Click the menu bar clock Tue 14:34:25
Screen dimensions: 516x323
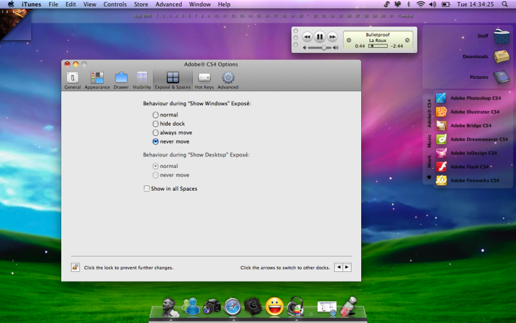coord(475,5)
